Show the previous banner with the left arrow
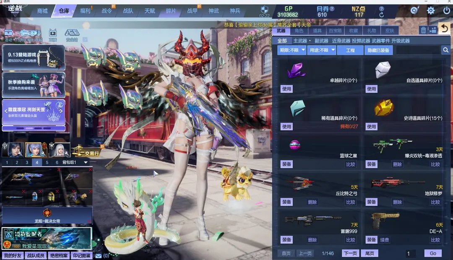 tap(6, 111)
